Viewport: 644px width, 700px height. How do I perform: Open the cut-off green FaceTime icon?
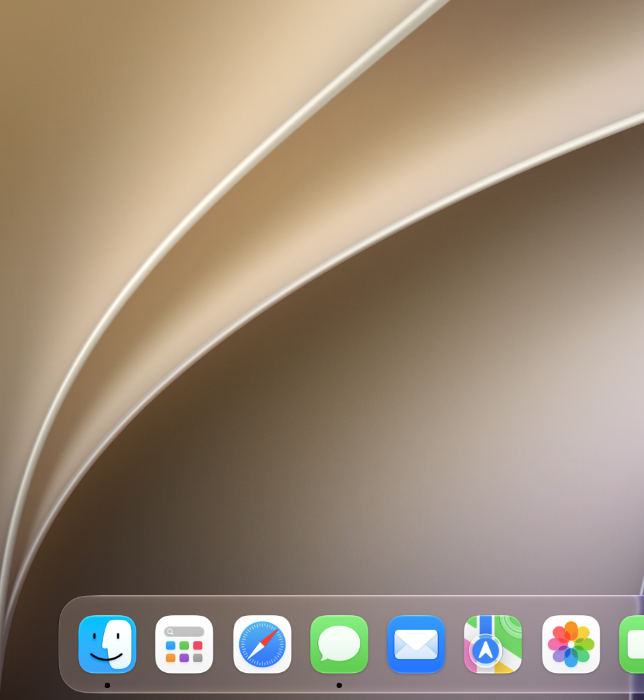click(x=631, y=644)
